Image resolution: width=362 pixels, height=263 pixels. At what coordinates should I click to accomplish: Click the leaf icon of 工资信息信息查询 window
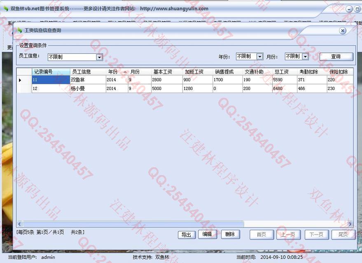[19, 30]
